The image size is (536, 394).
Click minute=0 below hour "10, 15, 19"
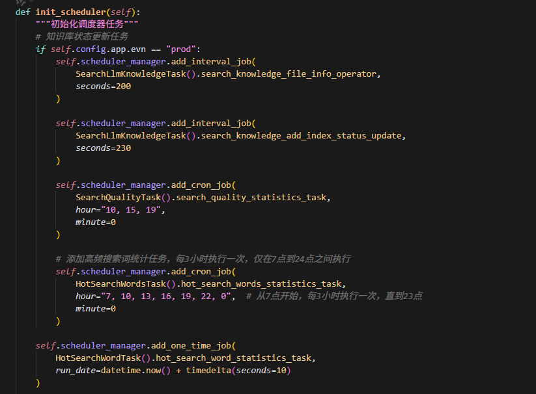[x=96, y=222]
